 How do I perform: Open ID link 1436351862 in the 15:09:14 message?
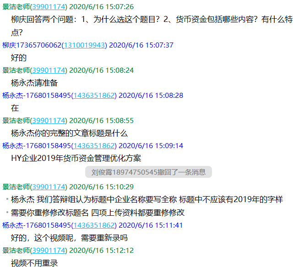(x=94, y=146)
